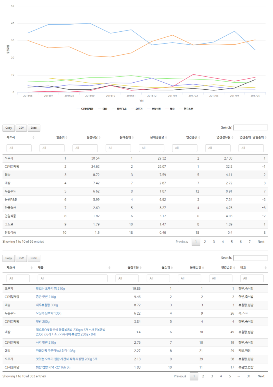Hide 한국축산 line via chart legend
273x387 pixels.
click(x=186, y=109)
